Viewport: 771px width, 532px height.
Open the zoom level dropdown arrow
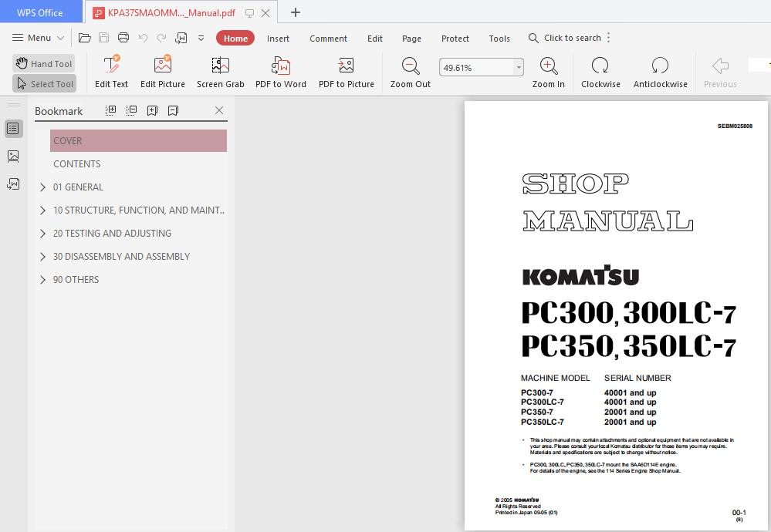[519, 67]
